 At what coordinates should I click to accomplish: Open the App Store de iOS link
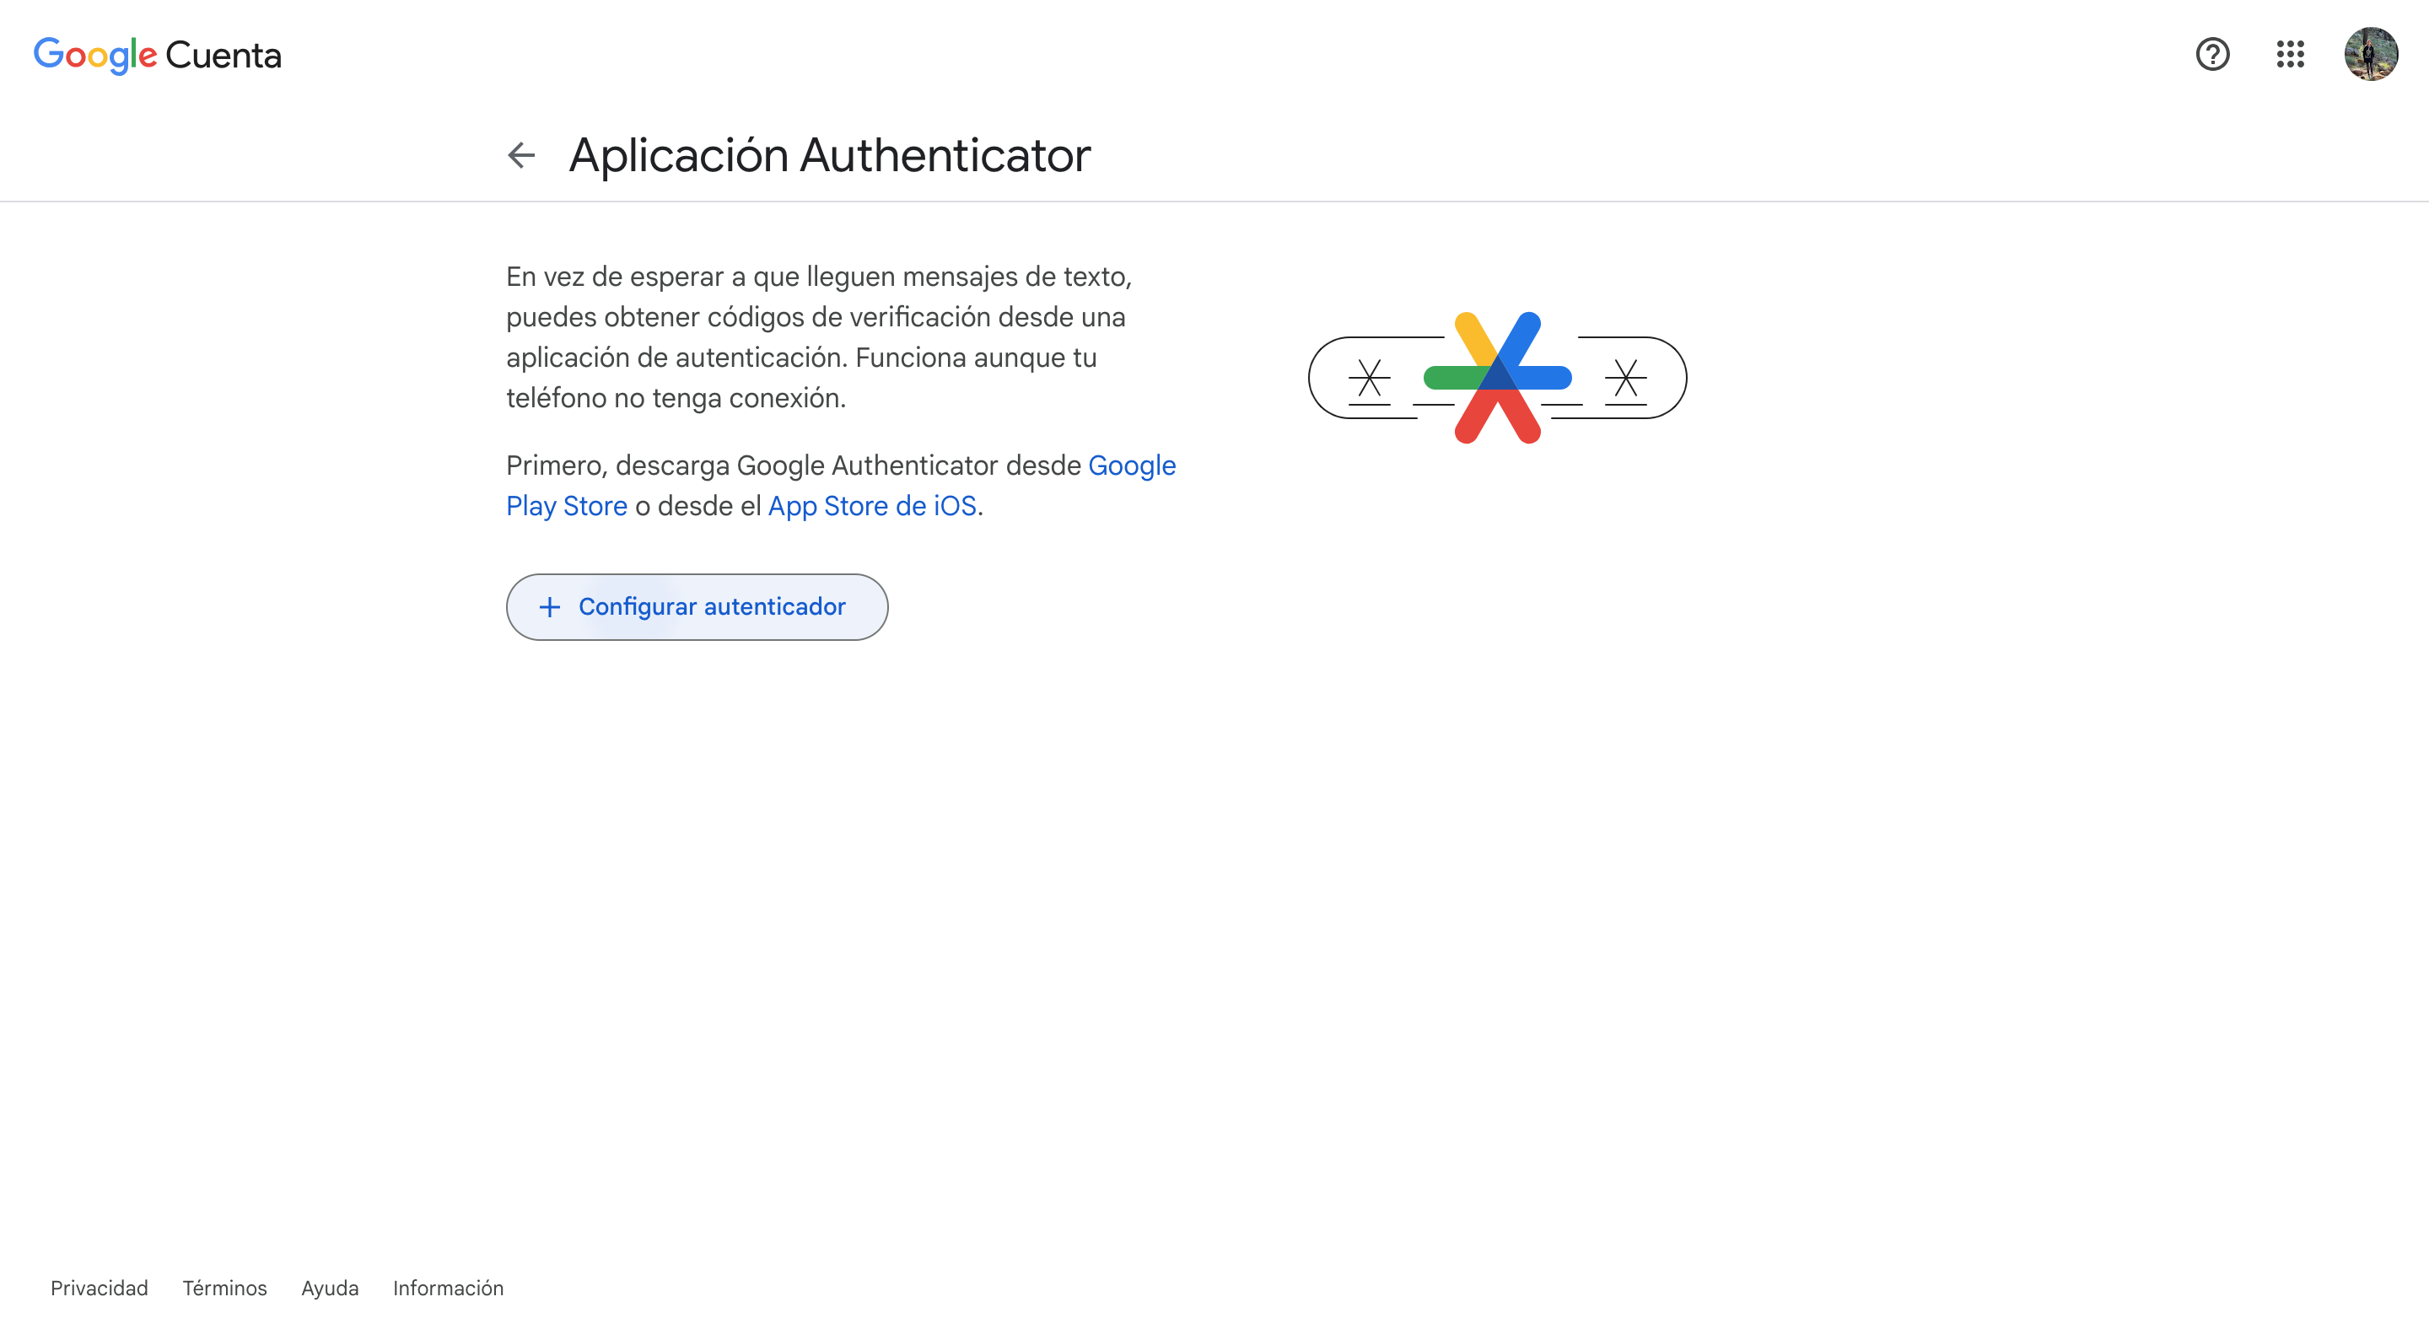click(x=872, y=506)
